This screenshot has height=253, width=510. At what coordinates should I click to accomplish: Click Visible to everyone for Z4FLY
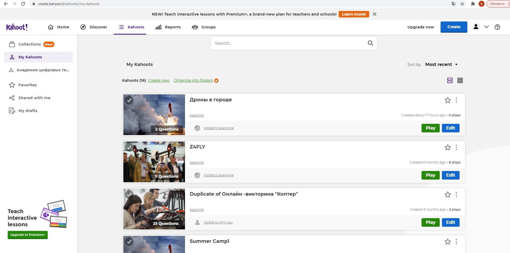tap(219, 175)
